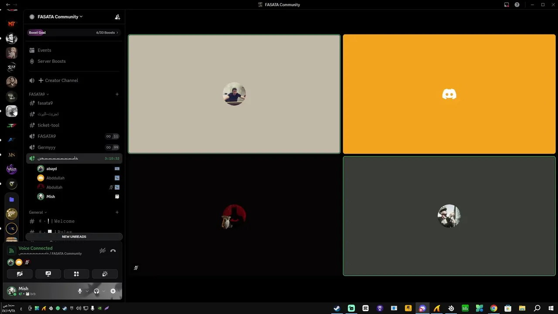This screenshot has width=558, height=314.
Task: Toggle noise suppression in the voice panel
Action: pyautogui.click(x=102, y=251)
